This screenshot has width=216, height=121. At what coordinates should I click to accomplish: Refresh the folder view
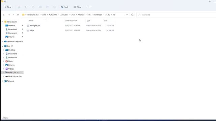pos(132,15)
